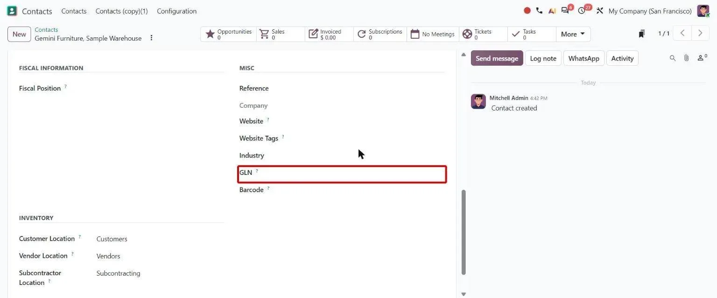The height and width of the screenshot is (298, 717).
Task: Open Sales cart smart button
Action: 281,34
